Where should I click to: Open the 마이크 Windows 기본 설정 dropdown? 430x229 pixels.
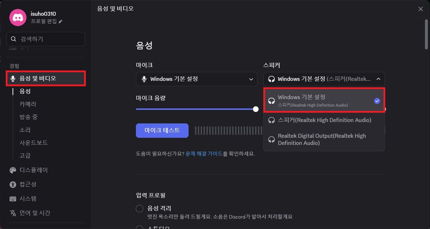pyautogui.click(x=197, y=79)
